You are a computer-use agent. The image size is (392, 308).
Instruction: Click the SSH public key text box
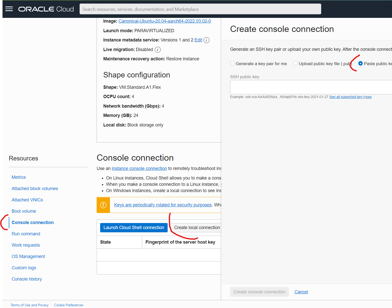[311, 87]
